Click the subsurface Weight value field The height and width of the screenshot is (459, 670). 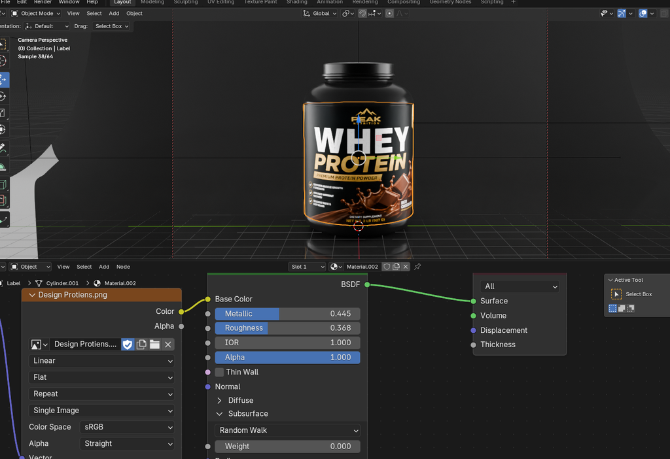click(x=288, y=447)
